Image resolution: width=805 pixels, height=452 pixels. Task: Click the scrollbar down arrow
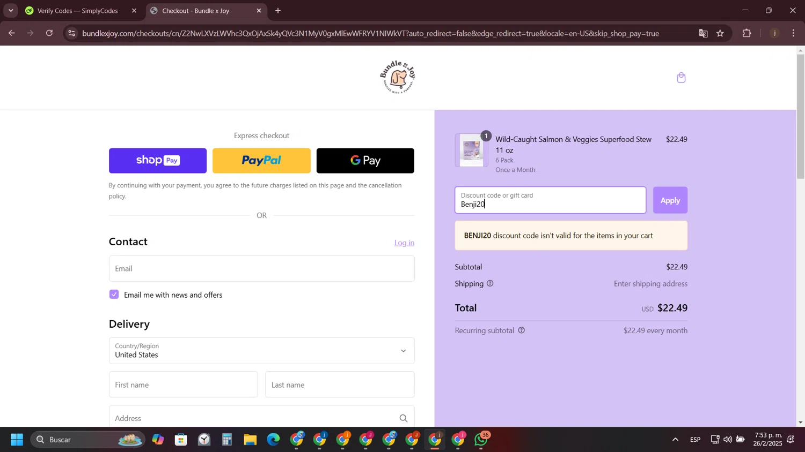(800, 423)
